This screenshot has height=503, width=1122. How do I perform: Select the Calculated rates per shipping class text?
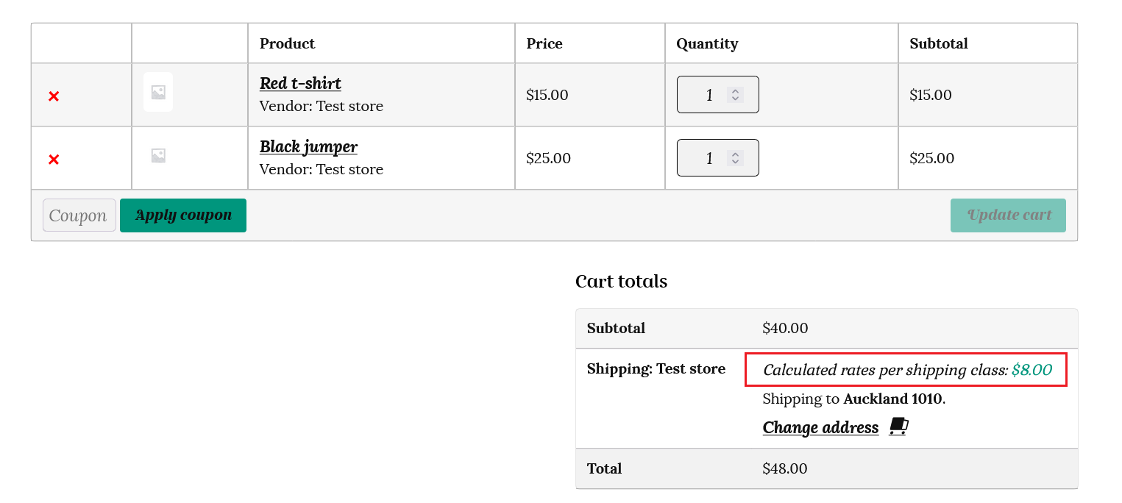coord(885,370)
